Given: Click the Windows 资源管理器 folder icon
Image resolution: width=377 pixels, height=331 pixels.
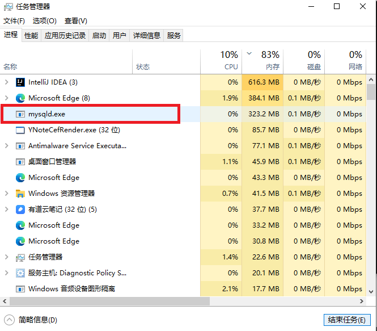Looking at the screenshot, I should point(20,194).
